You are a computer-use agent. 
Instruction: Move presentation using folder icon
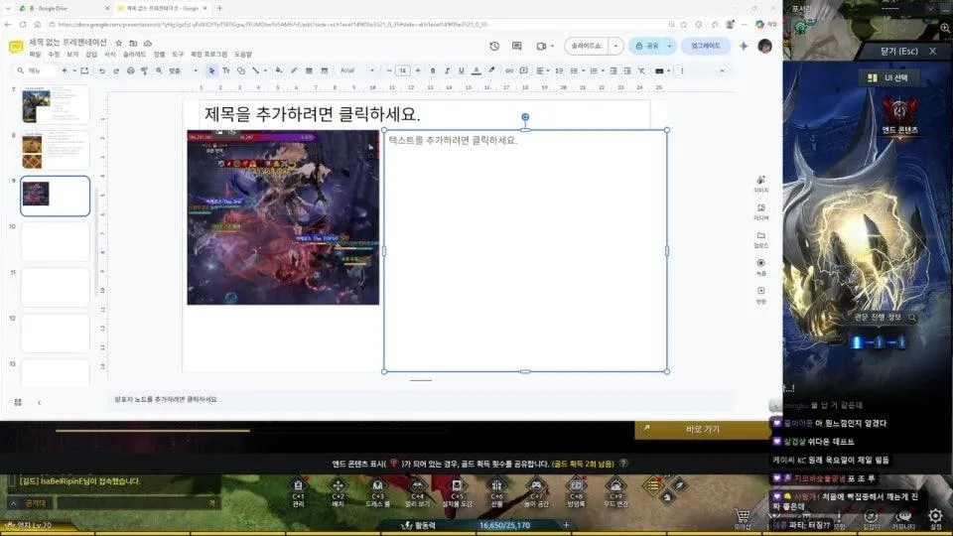133,43
